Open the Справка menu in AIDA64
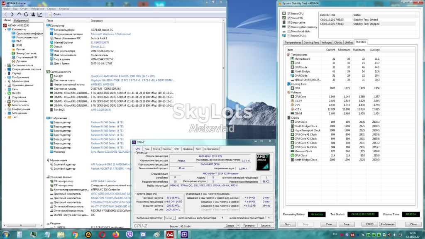The height and width of the screenshot is (239, 425). point(64,9)
